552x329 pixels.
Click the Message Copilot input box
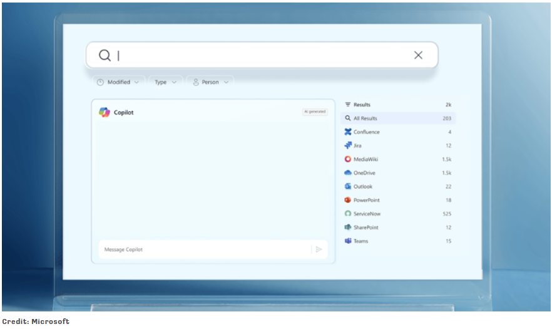point(213,249)
